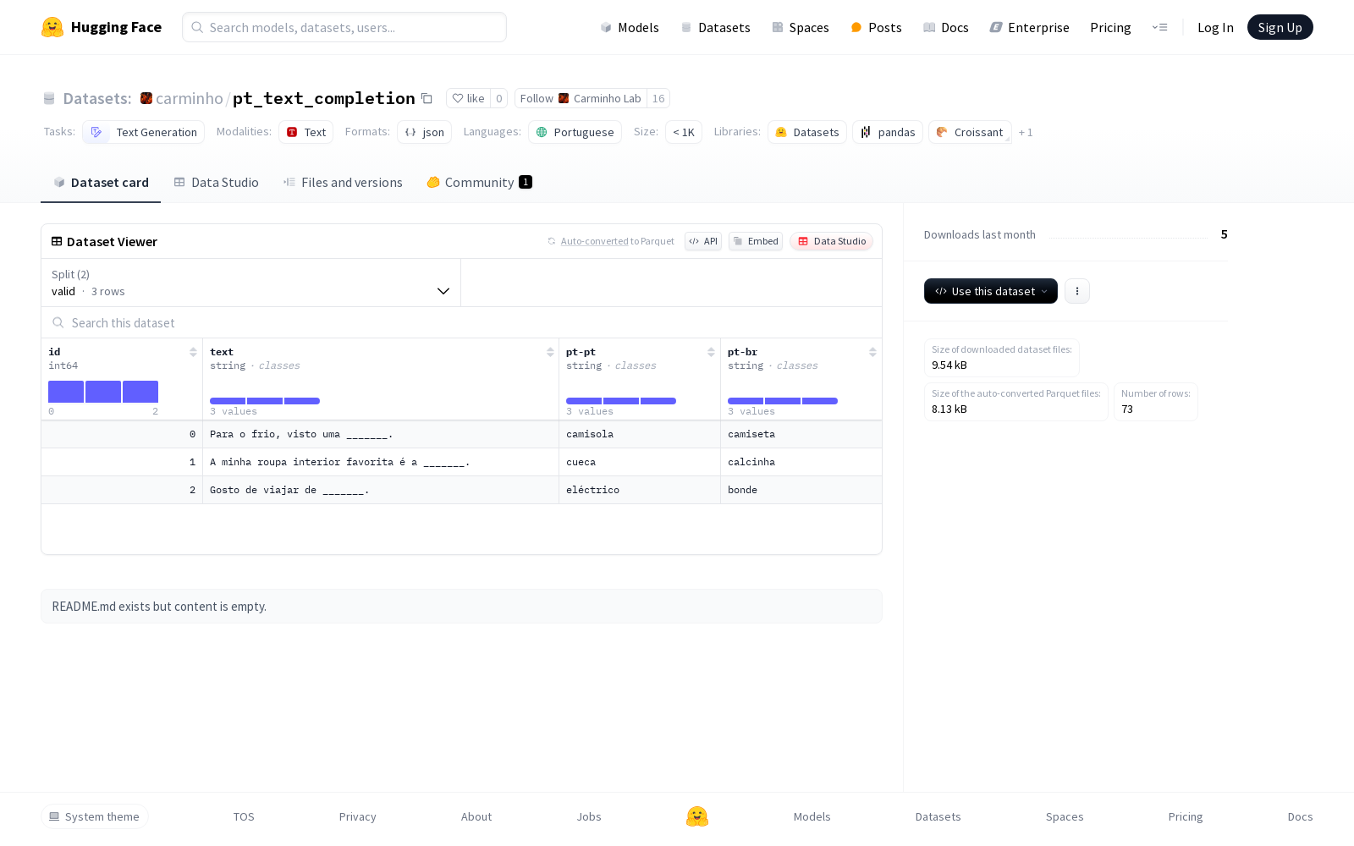1354x846 pixels.
Task: Click the like count number
Action: tap(499, 98)
